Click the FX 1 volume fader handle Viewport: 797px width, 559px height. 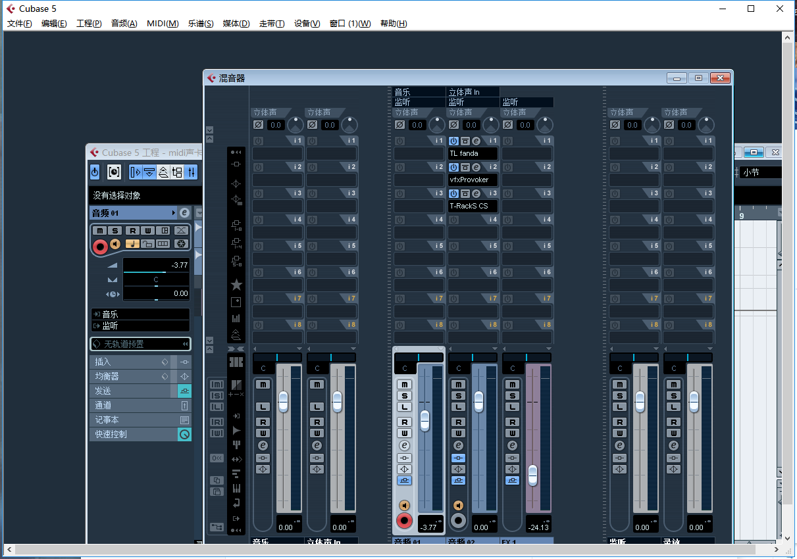click(532, 475)
